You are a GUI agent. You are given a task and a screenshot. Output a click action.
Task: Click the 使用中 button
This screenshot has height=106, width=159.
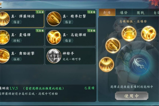click(x=131, y=96)
